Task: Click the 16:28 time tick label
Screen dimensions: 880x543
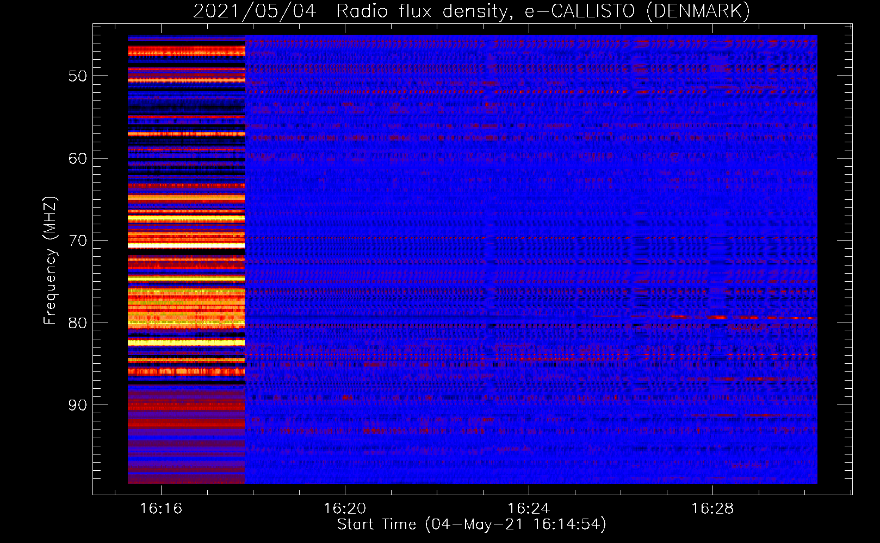Action: [712, 509]
